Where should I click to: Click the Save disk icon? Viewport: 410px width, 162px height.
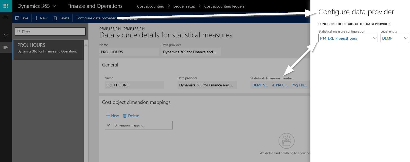click(17, 18)
